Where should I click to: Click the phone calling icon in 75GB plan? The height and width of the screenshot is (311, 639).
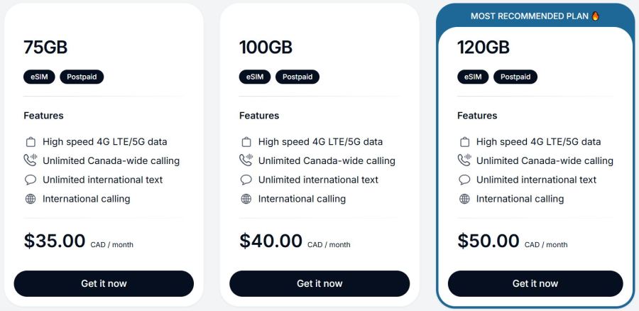(31, 160)
